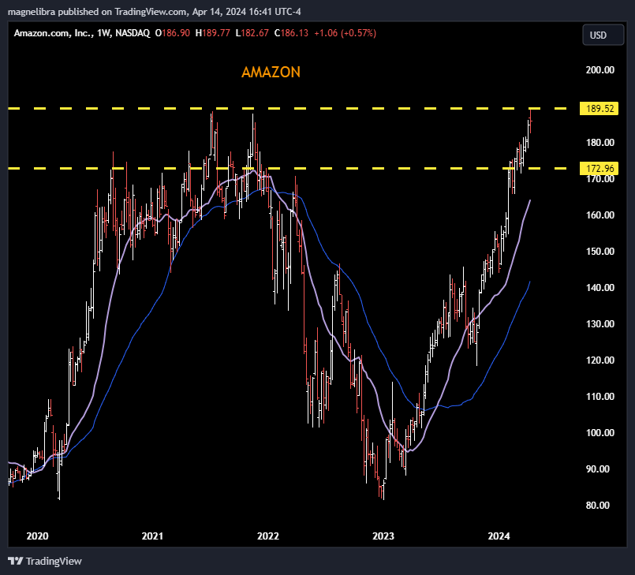The height and width of the screenshot is (575, 635).
Task: Click the 180.00 price axis label
Action: tap(600, 143)
